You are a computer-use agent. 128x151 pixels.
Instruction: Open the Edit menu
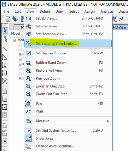pyautogui.click(x=18, y=11)
